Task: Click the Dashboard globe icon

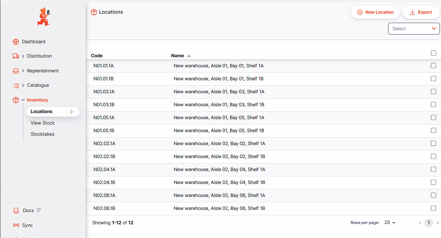Action: pyautogui.click(x=15, y=42)
